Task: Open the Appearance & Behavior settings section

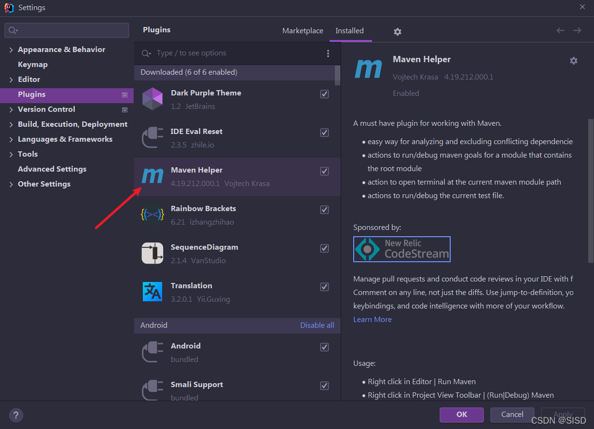Action: tap(61, 50)
